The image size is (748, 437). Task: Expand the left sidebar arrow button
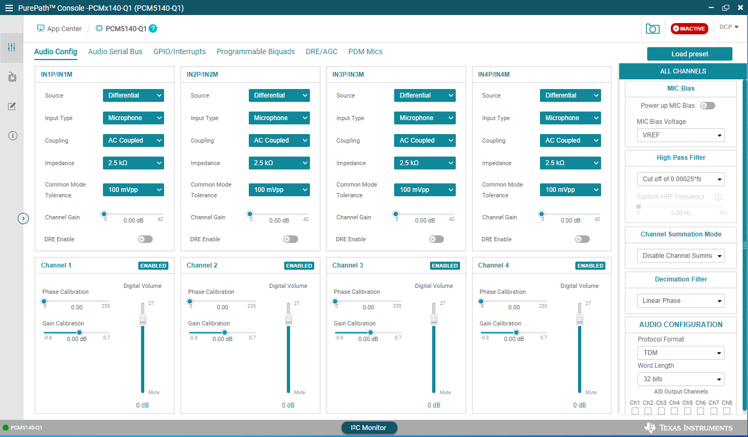(x=23, y=218)
